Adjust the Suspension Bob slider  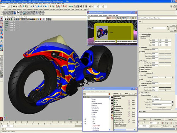click(x=165, y=49)
